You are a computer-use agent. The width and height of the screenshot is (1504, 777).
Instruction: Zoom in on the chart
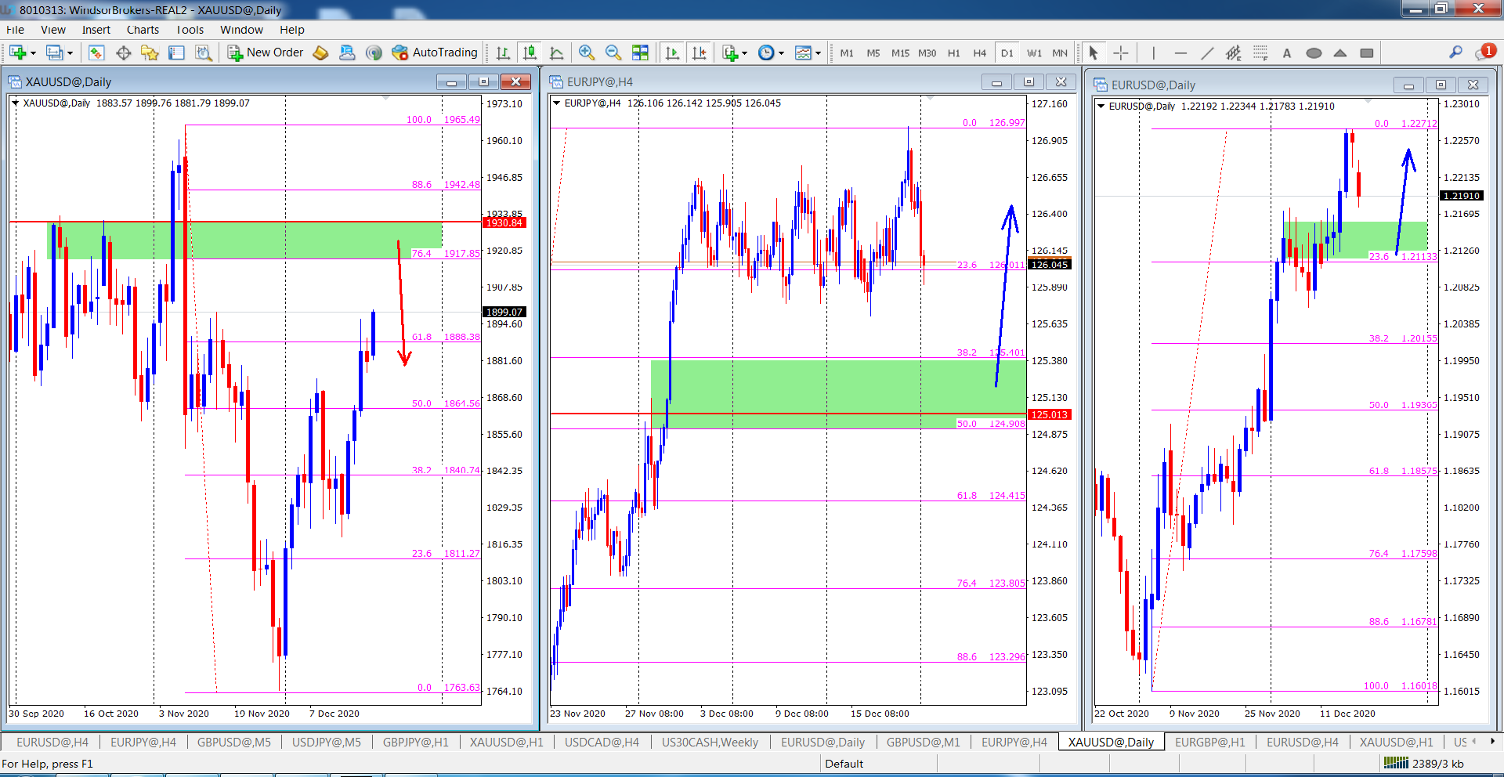click(x=586, y=52)
